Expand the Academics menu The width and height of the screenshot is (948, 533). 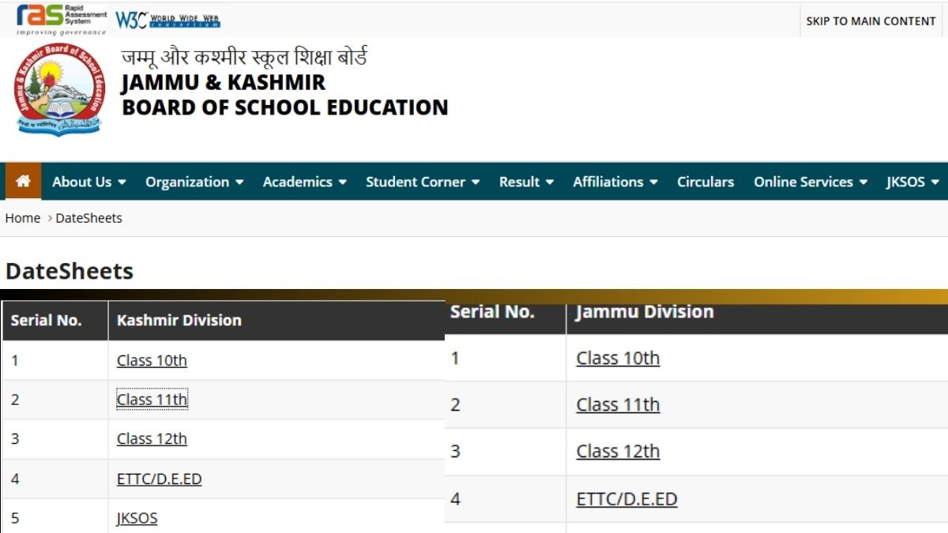[304, 182]
